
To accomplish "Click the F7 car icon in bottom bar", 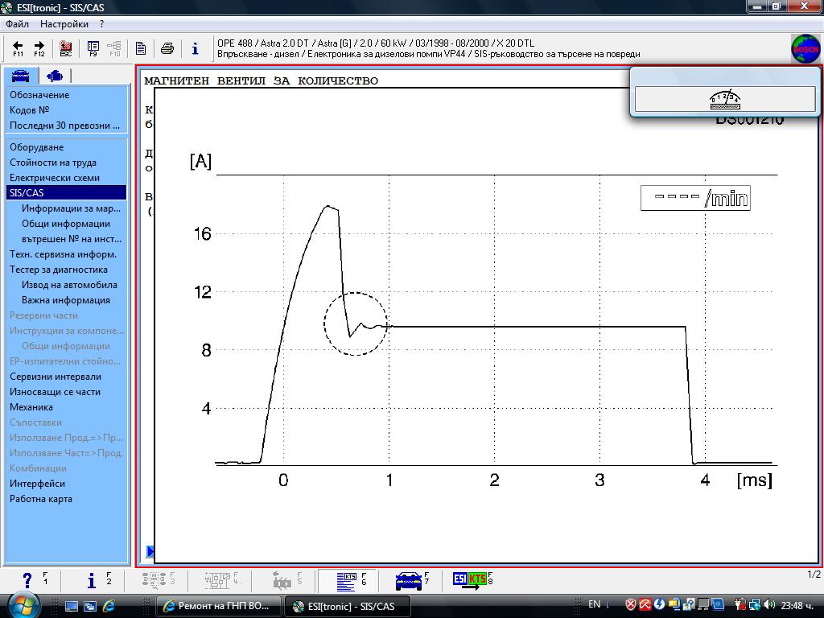I will pyautogui.click(x=411, y=580).
